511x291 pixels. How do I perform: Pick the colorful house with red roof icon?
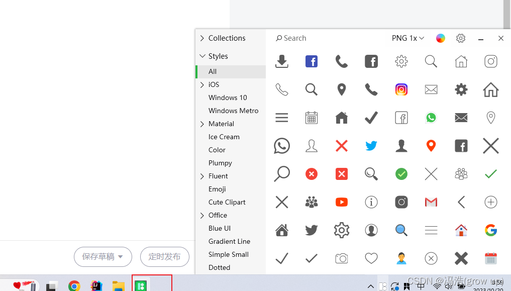[x=461, y=230]
